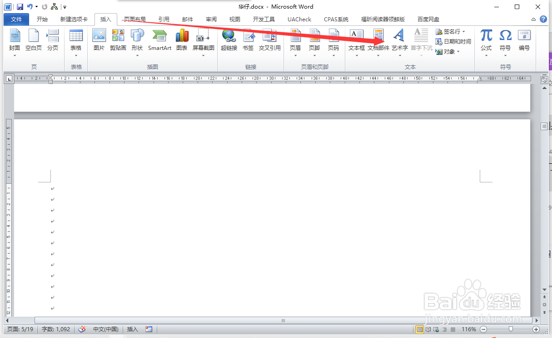This screenshot has width=552, height=338.
Task: Click the tab stop selector on ruler
Action: 9,78
